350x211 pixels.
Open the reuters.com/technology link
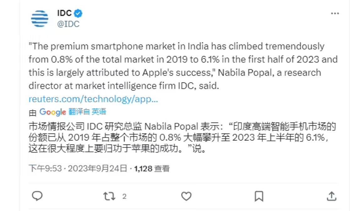point(93,99)
